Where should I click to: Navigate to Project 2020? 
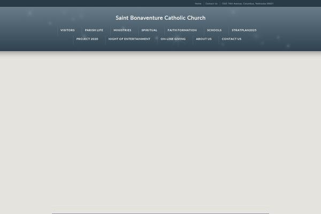coord(87,39)
